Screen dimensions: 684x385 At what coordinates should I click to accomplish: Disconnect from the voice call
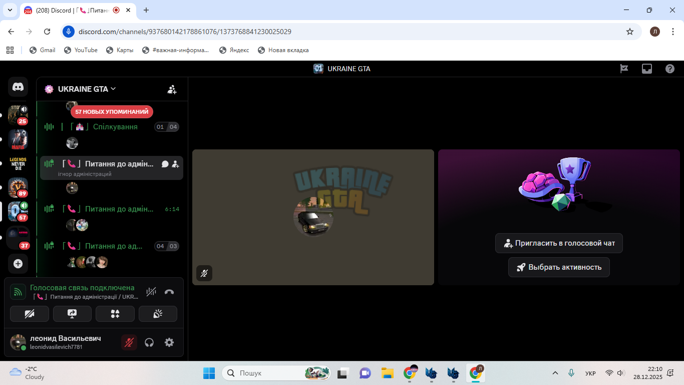(x=169, y=292)
